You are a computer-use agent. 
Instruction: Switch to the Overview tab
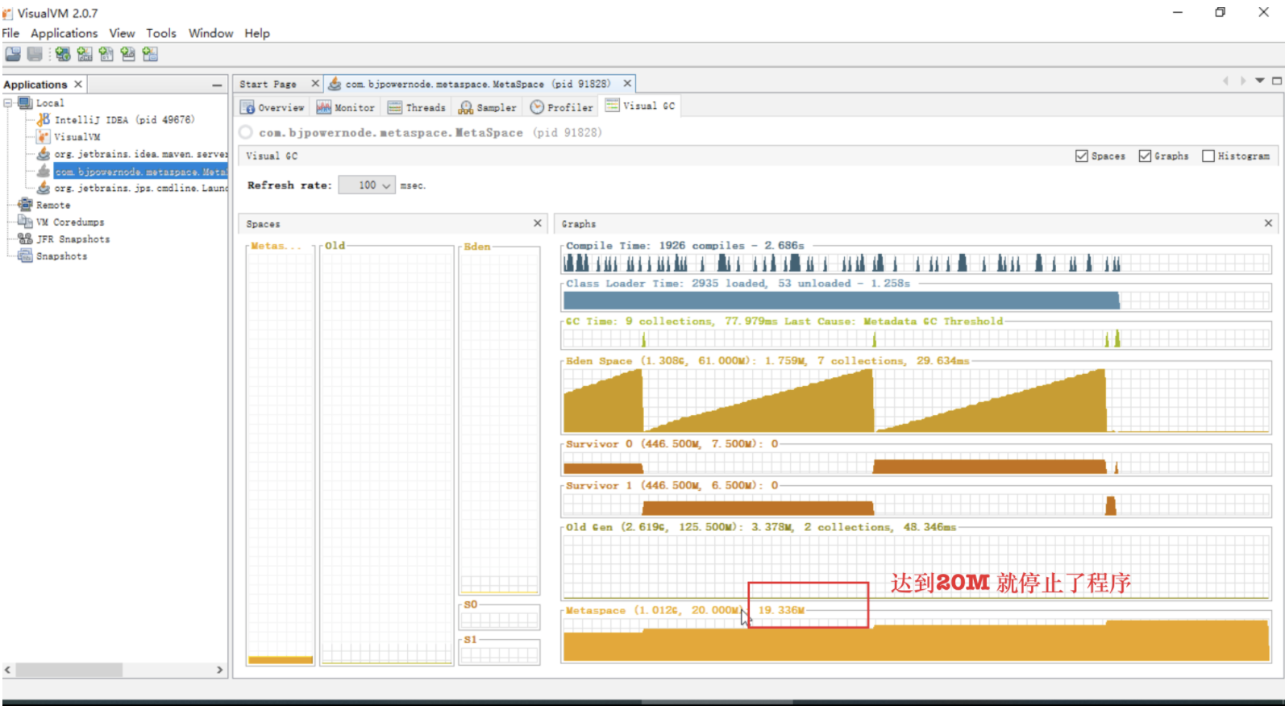click(272, 107)
